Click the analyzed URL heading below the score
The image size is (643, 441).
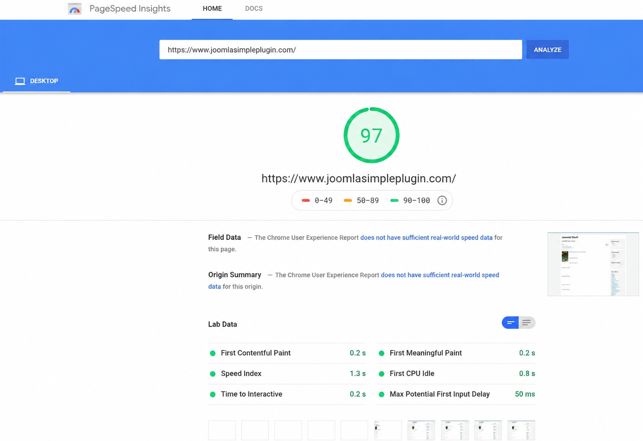(x=359, y=178)
